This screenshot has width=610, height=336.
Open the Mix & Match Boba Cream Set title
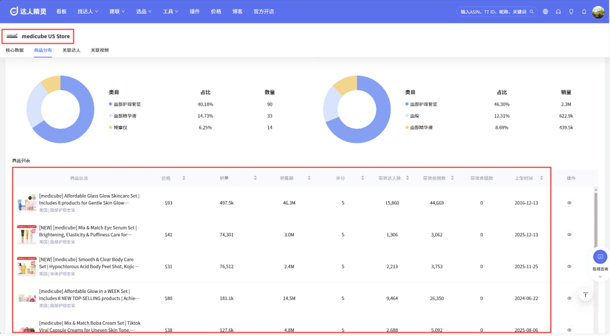pyautogui.click(x=90, y=327)
